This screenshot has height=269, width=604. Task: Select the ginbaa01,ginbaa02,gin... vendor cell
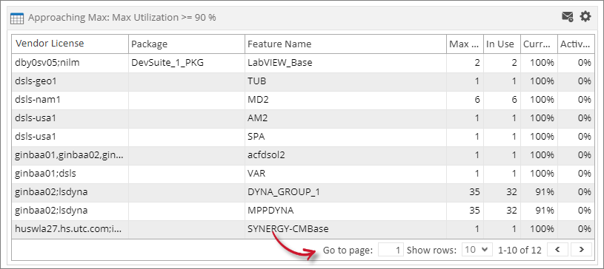point(70,155)
